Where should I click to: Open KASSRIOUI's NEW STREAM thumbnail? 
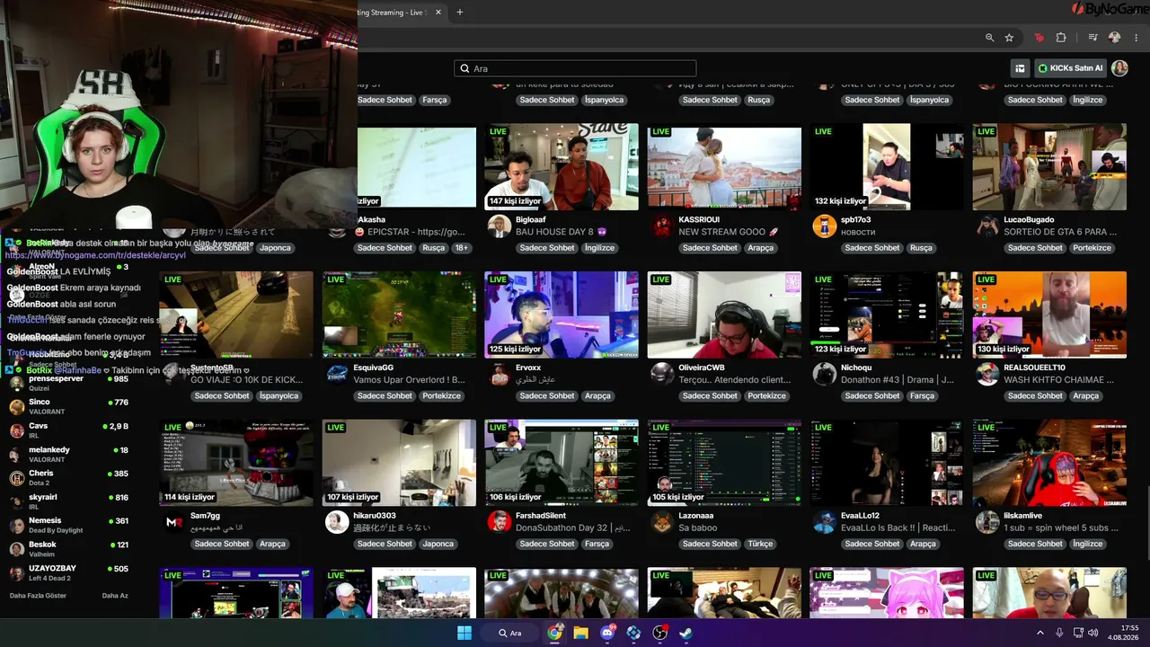724,166
